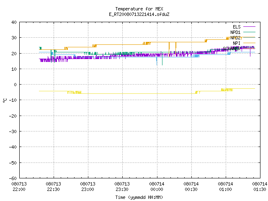Click the axis title 'Time (yymmdd HH:MM)'

point(139,197)
